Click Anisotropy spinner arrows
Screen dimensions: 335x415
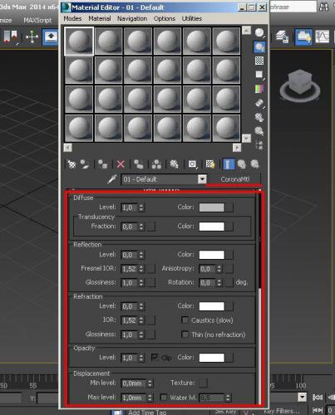pos(219,268)
